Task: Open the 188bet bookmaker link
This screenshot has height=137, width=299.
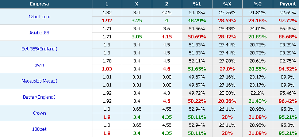Action: coord(39,129)
